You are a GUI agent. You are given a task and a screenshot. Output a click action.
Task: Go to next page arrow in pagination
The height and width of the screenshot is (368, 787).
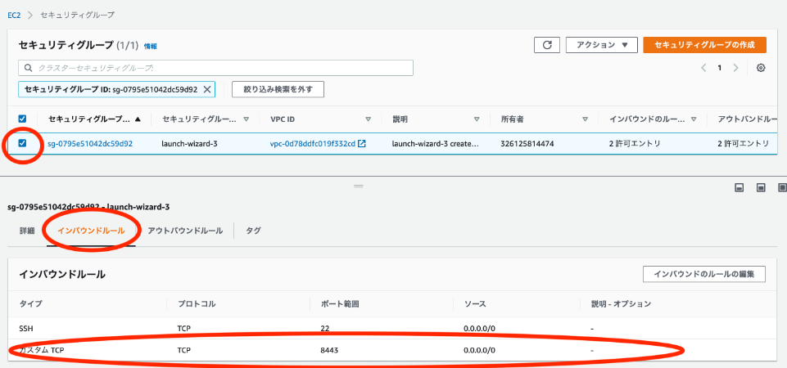pyautogui.click(x=735, y=68)
